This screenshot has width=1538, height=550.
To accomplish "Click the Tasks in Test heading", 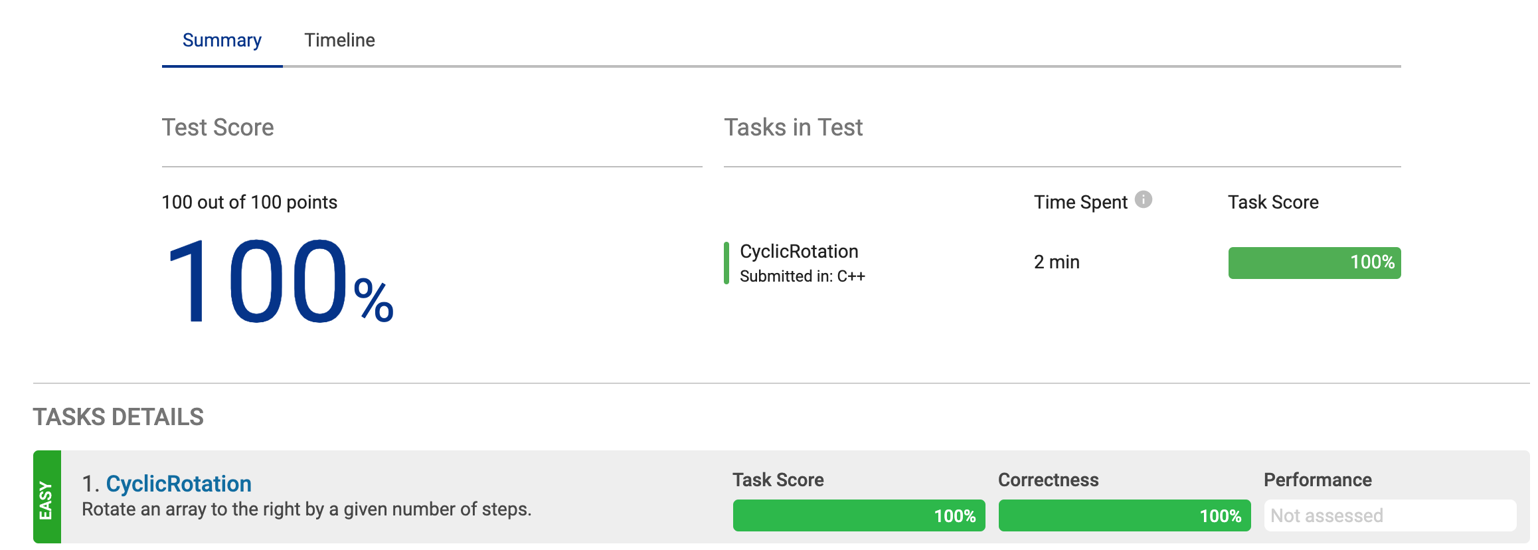I will point(793,127).
